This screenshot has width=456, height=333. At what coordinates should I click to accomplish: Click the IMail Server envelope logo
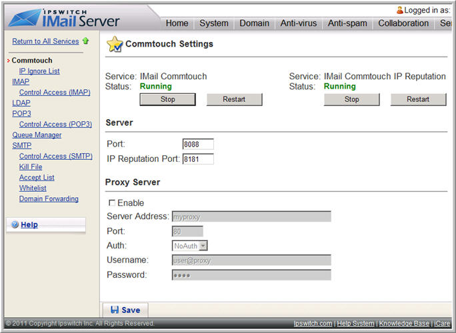tap(25, 18)
